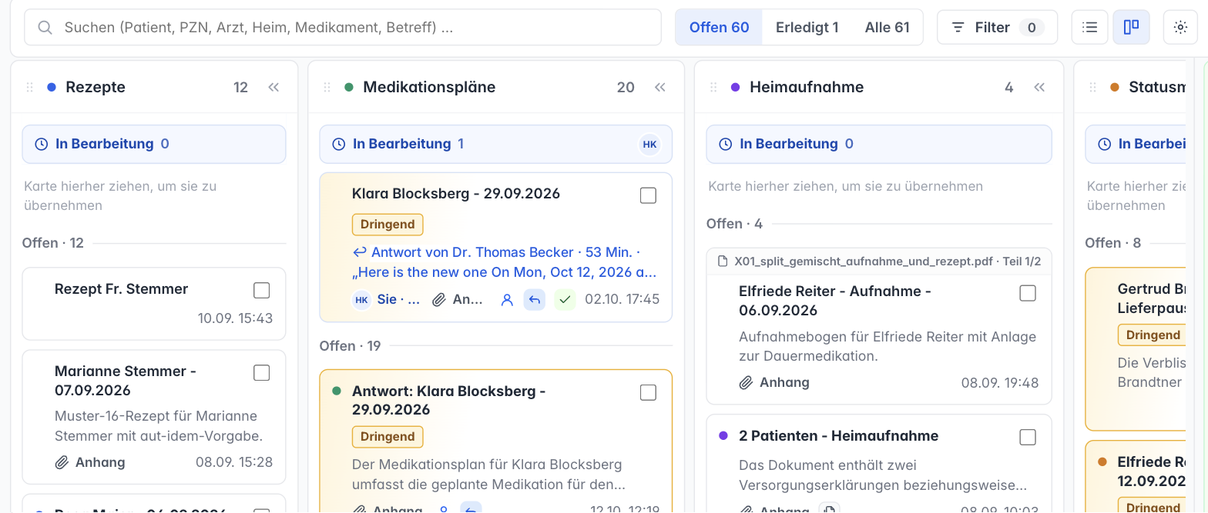1208x513 pixels.
Task: Tick the Marianne Stemmer - 07.09.2026 checkbox
Action: [262, 372]
